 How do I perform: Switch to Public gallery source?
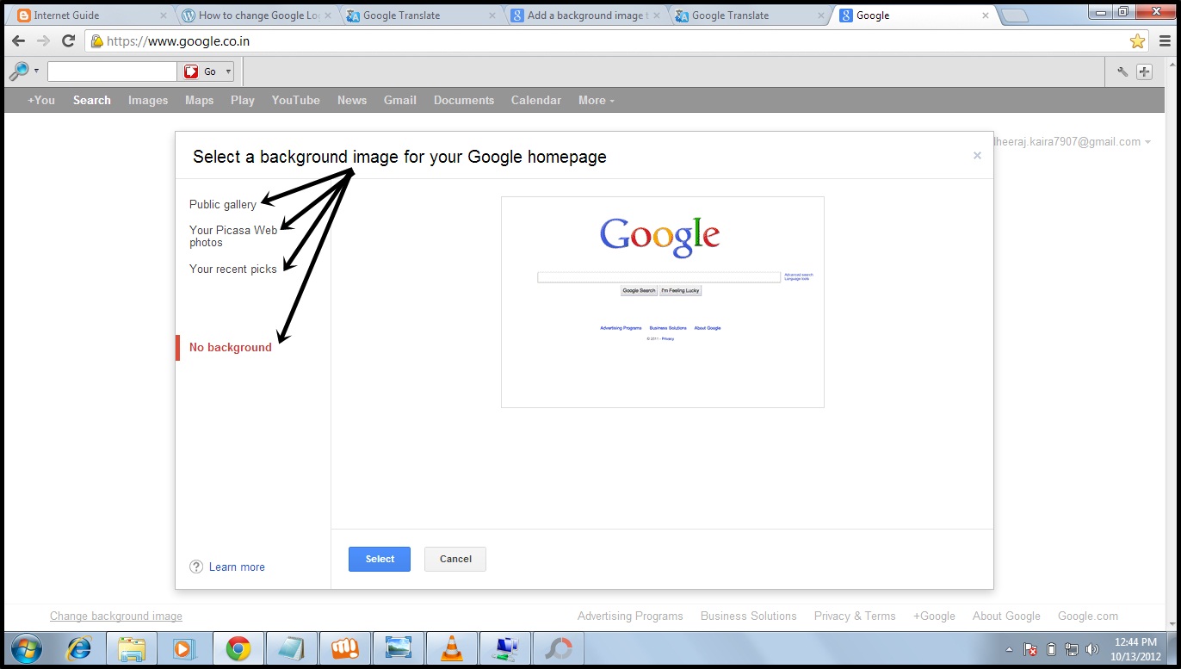click(x=222, y=204)
